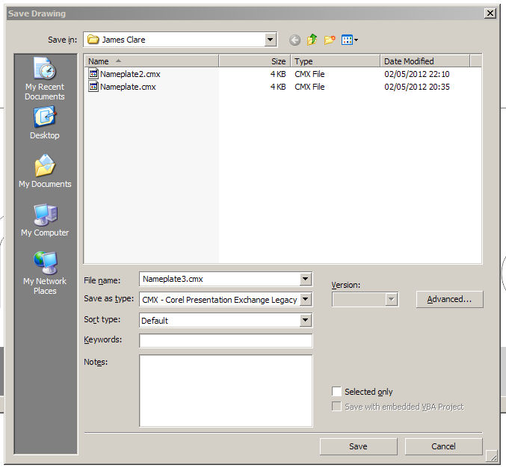Click into the Keywords field
The height and width of the screenshot is (468, 506).
tap(226, 340)
